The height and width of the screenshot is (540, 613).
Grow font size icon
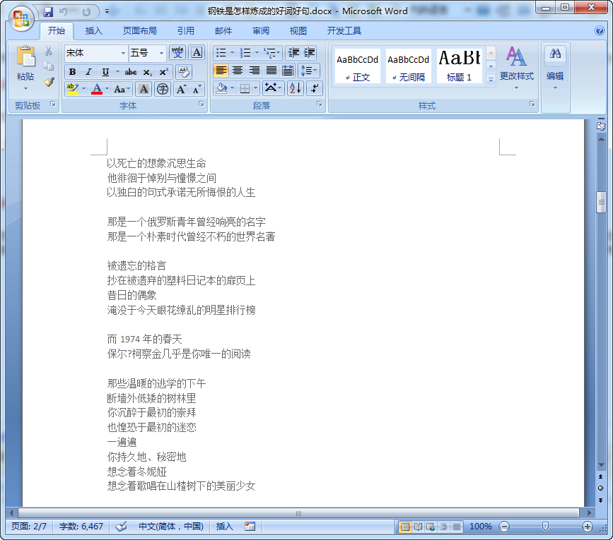point(181,89)
